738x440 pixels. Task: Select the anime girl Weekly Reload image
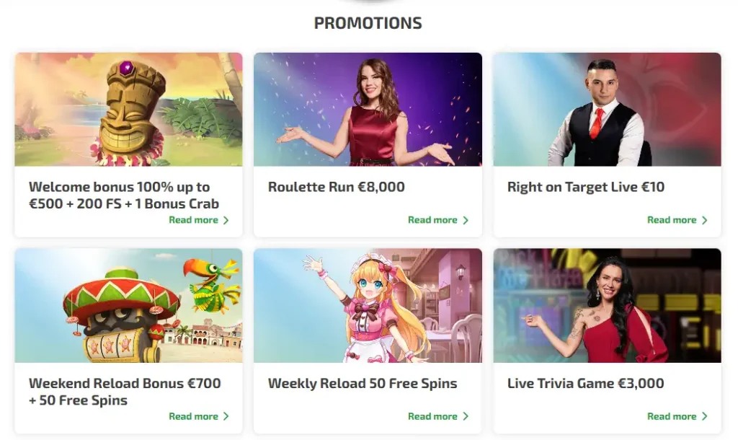click(x=368, y=306)
